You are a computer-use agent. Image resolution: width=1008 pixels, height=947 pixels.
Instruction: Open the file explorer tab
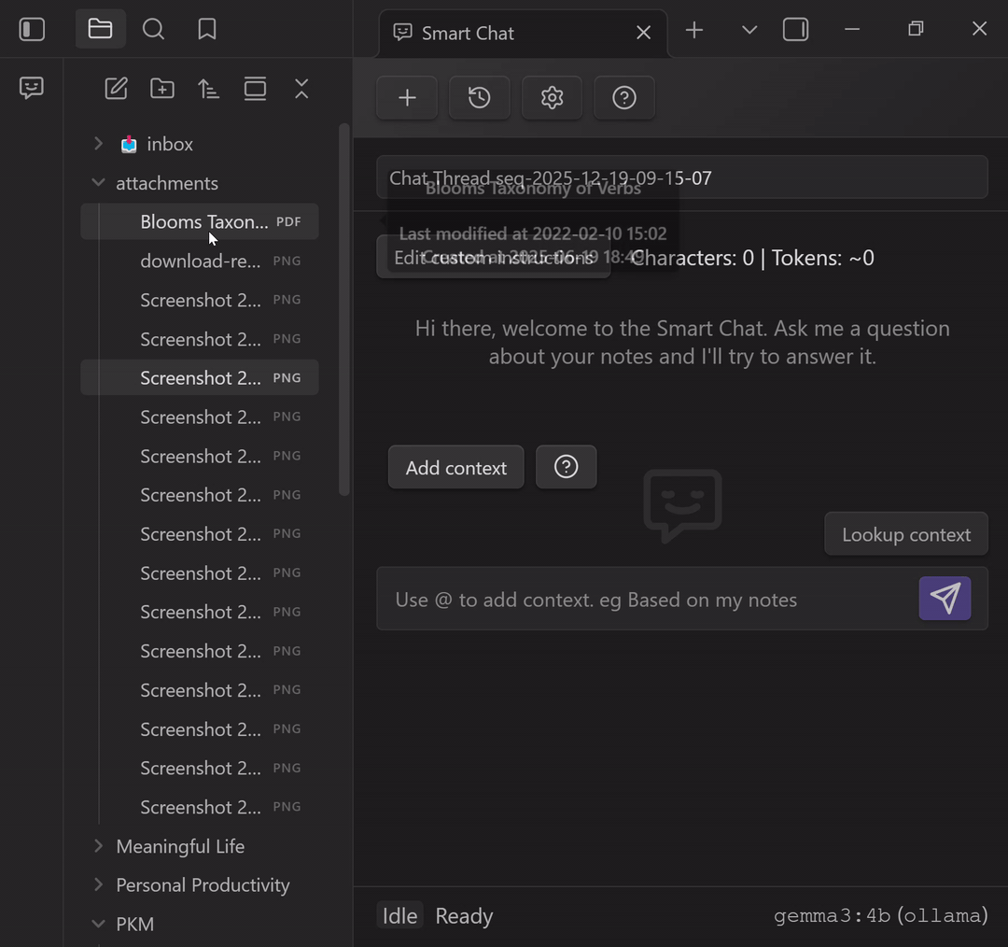pyautogui.click(x=100, y=30)
